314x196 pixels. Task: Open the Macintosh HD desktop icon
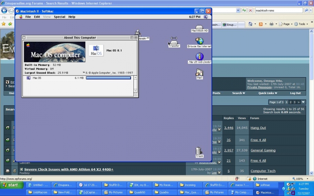pyautogui.click(x=199, y=29)
